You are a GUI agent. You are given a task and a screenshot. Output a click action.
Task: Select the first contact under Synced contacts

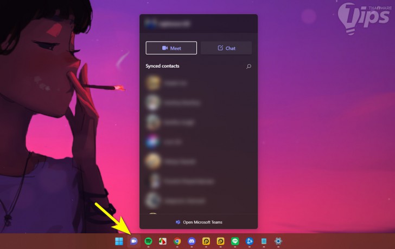[x=199, y=83]
